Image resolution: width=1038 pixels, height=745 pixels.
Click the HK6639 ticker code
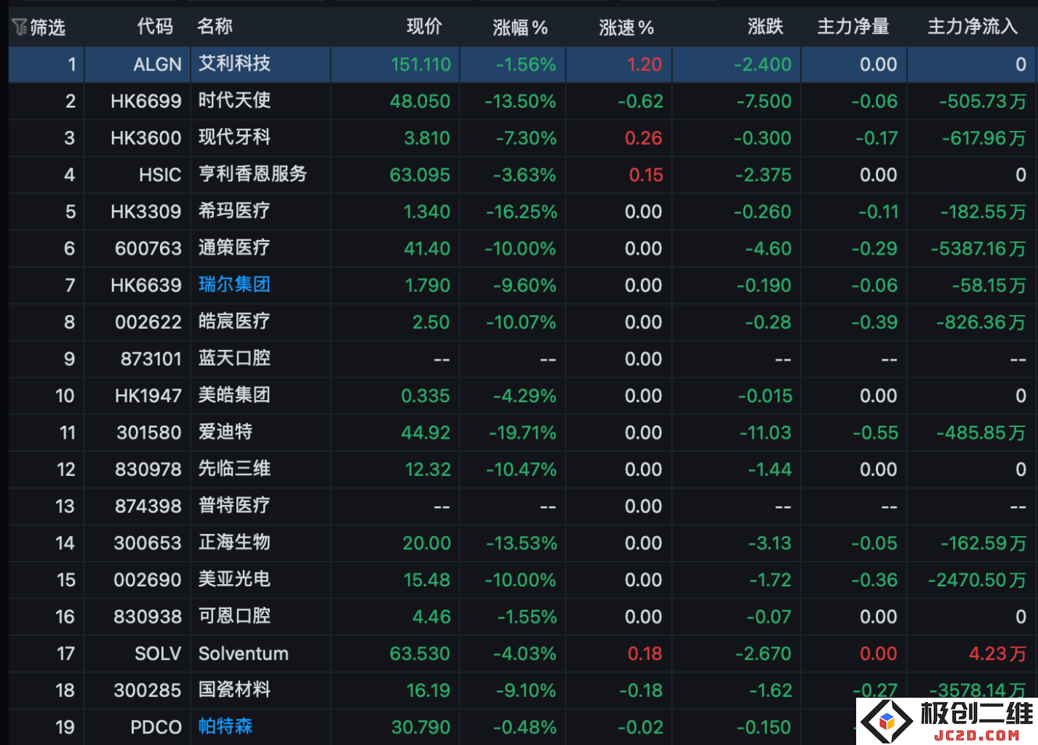tap(145, 285)
